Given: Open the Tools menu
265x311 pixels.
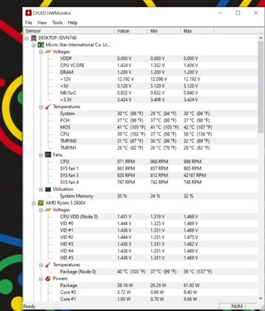Looking at the screenshot, I should coord(57,23).
